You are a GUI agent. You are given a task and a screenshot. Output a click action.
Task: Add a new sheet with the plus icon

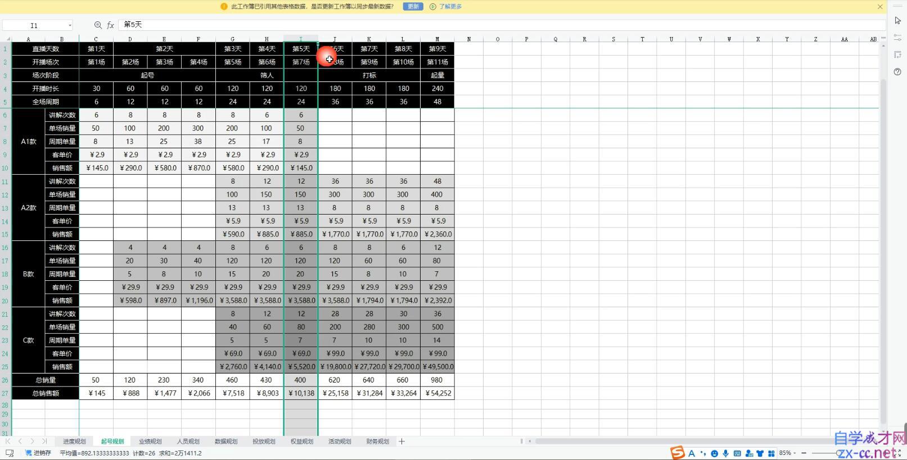[401, 441]
